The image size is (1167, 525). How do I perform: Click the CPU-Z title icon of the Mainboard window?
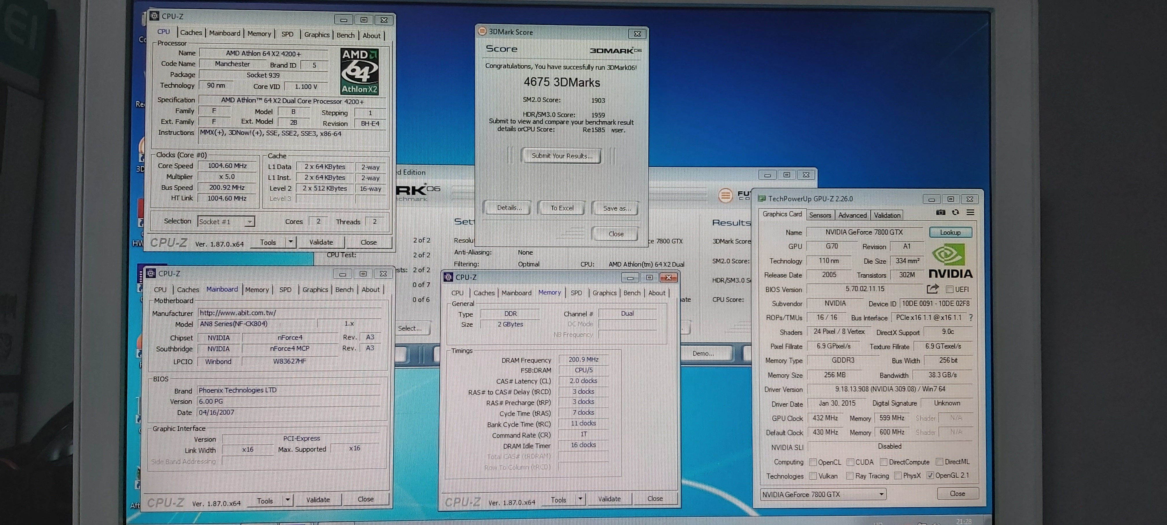(151, 273)
